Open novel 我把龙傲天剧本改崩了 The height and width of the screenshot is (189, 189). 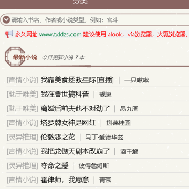[x=75, y=151]
